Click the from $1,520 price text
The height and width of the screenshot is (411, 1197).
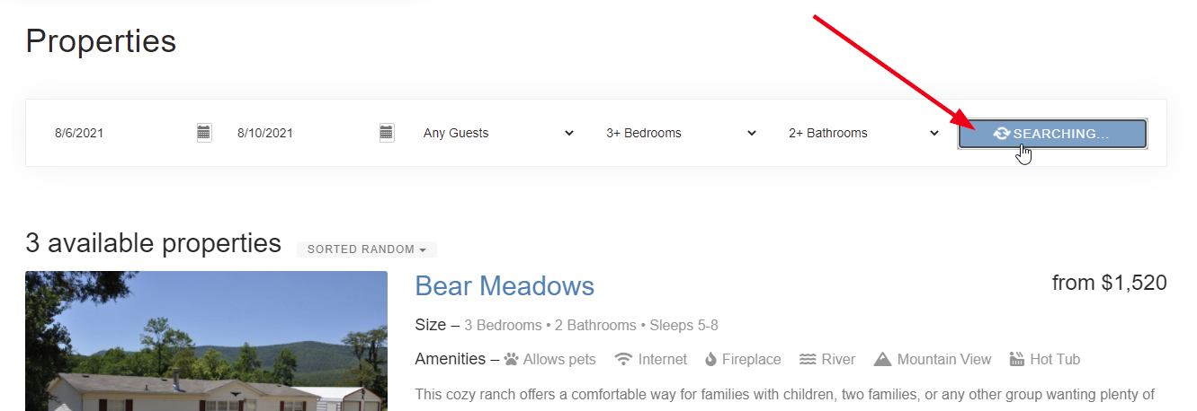[1109, 284]
